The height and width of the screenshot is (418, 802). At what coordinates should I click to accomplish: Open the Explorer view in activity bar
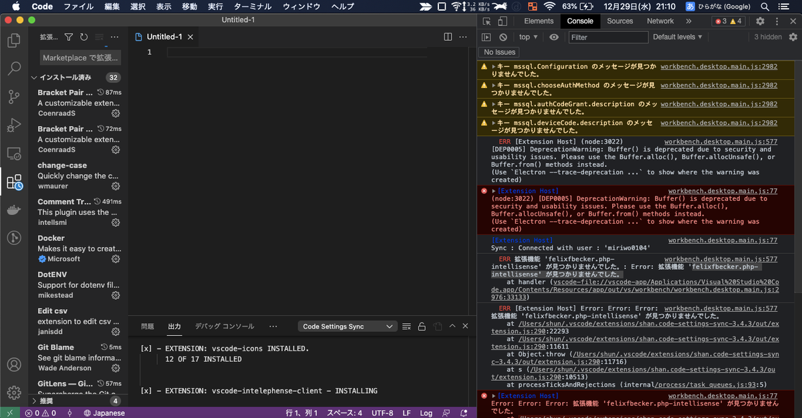[x=13, y=41]
